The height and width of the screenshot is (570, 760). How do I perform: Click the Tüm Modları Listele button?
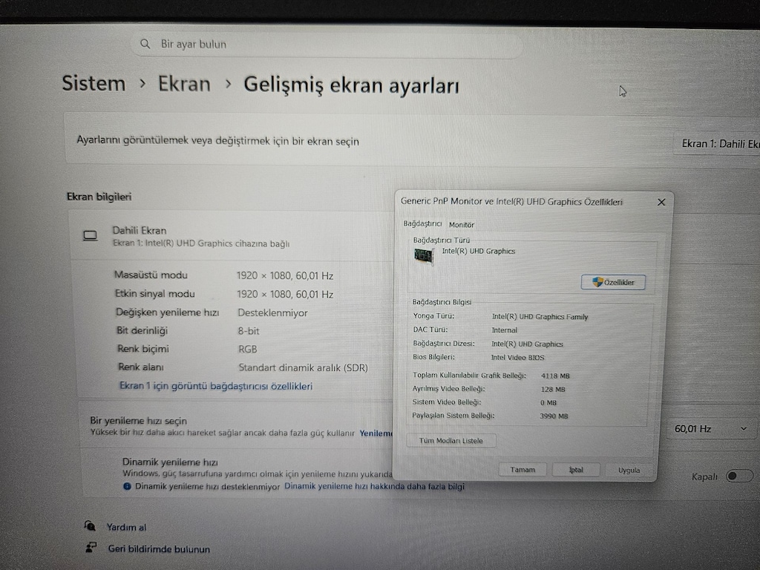[451, 441]
